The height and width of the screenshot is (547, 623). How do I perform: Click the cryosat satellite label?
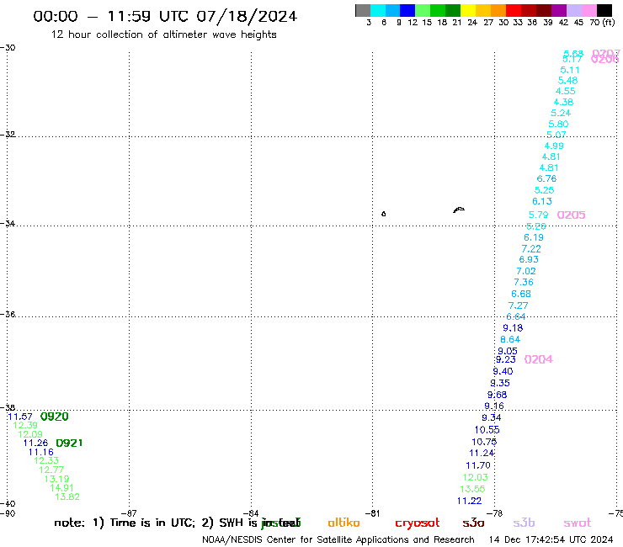(418, 523)
